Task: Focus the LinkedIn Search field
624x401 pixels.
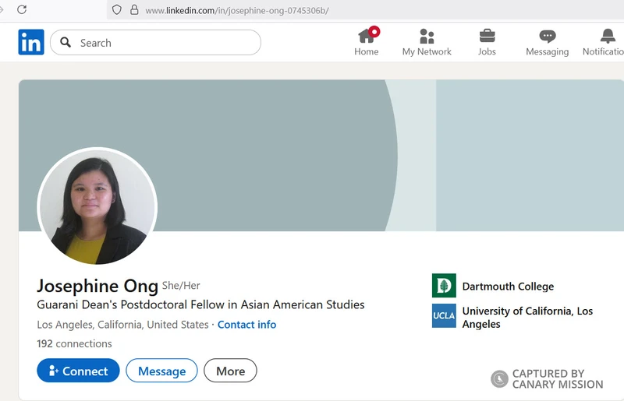Action: tap(164, 43)
